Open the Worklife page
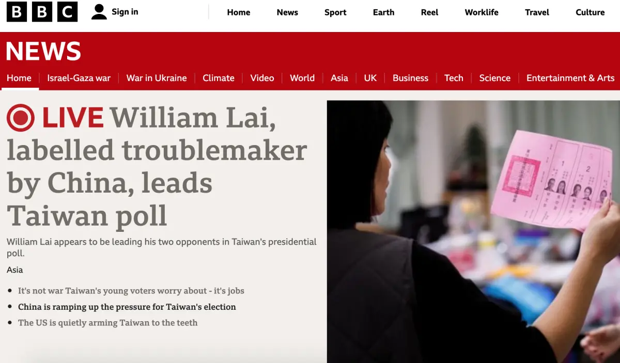Screen dimensions: 620x363 pyautogui.click(x=482, y=12)
